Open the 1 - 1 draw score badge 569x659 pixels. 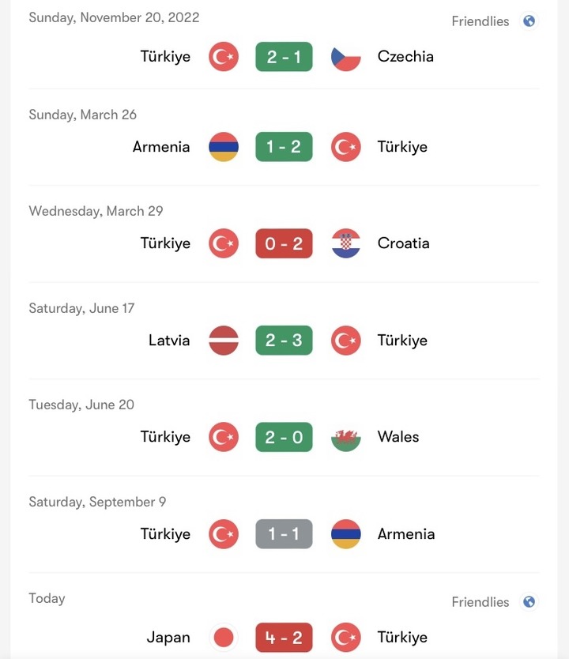284,534
